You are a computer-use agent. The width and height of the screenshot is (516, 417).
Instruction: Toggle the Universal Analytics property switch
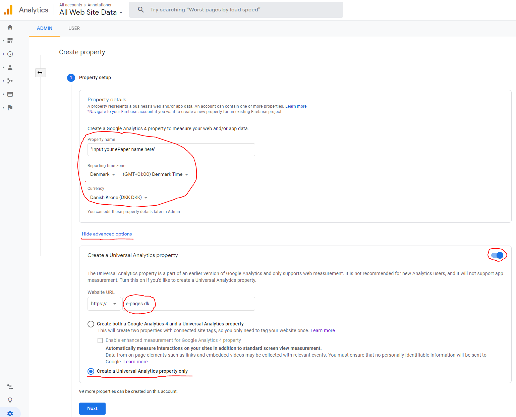pos(497,255)
